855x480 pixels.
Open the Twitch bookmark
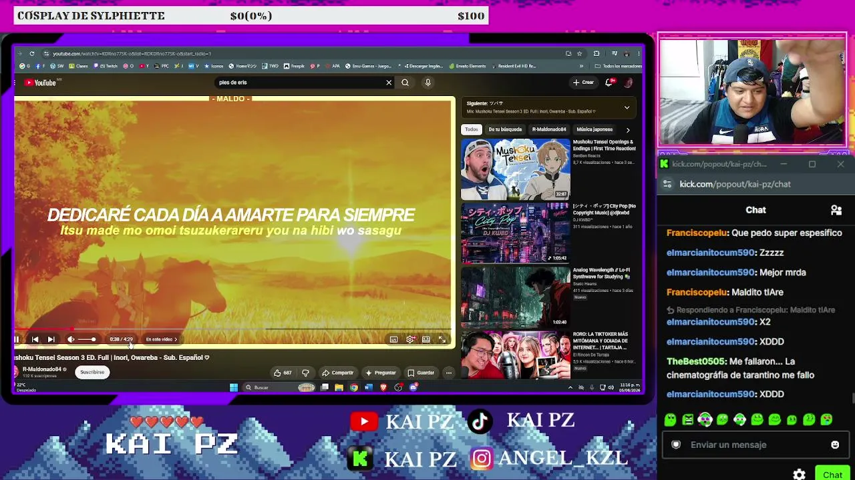104,66
